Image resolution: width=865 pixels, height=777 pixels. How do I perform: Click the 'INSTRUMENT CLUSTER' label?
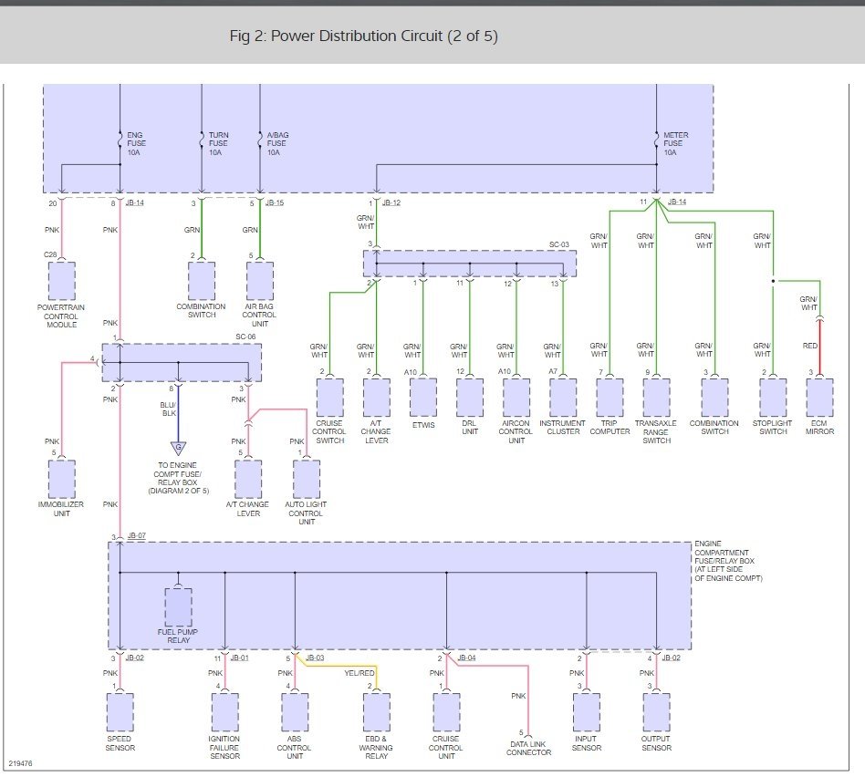[x=563, y=428]
